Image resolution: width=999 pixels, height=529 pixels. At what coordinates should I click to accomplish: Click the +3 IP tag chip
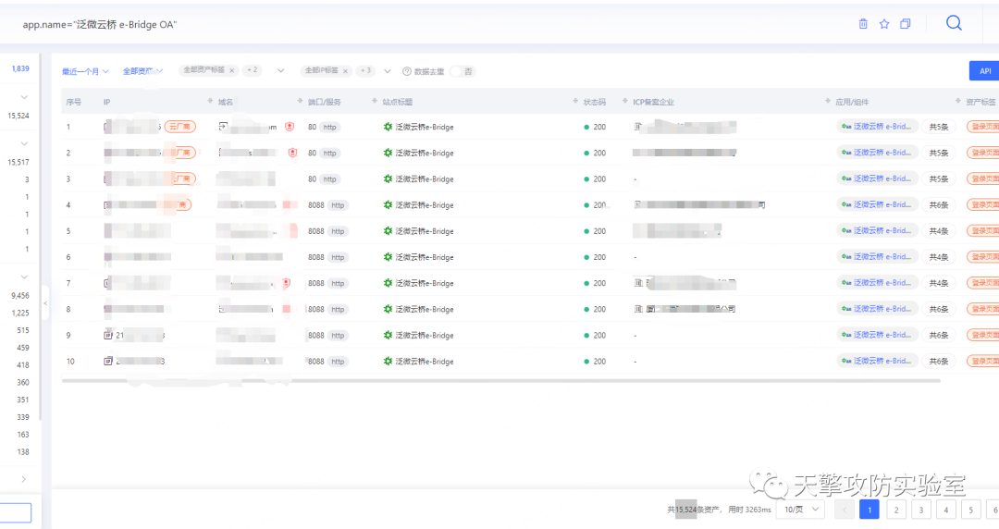(x=365, y=70)
